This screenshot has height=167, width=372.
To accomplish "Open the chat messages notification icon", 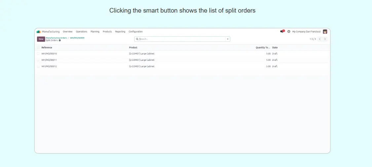I will pyautogui.click(x=282, y=31).
